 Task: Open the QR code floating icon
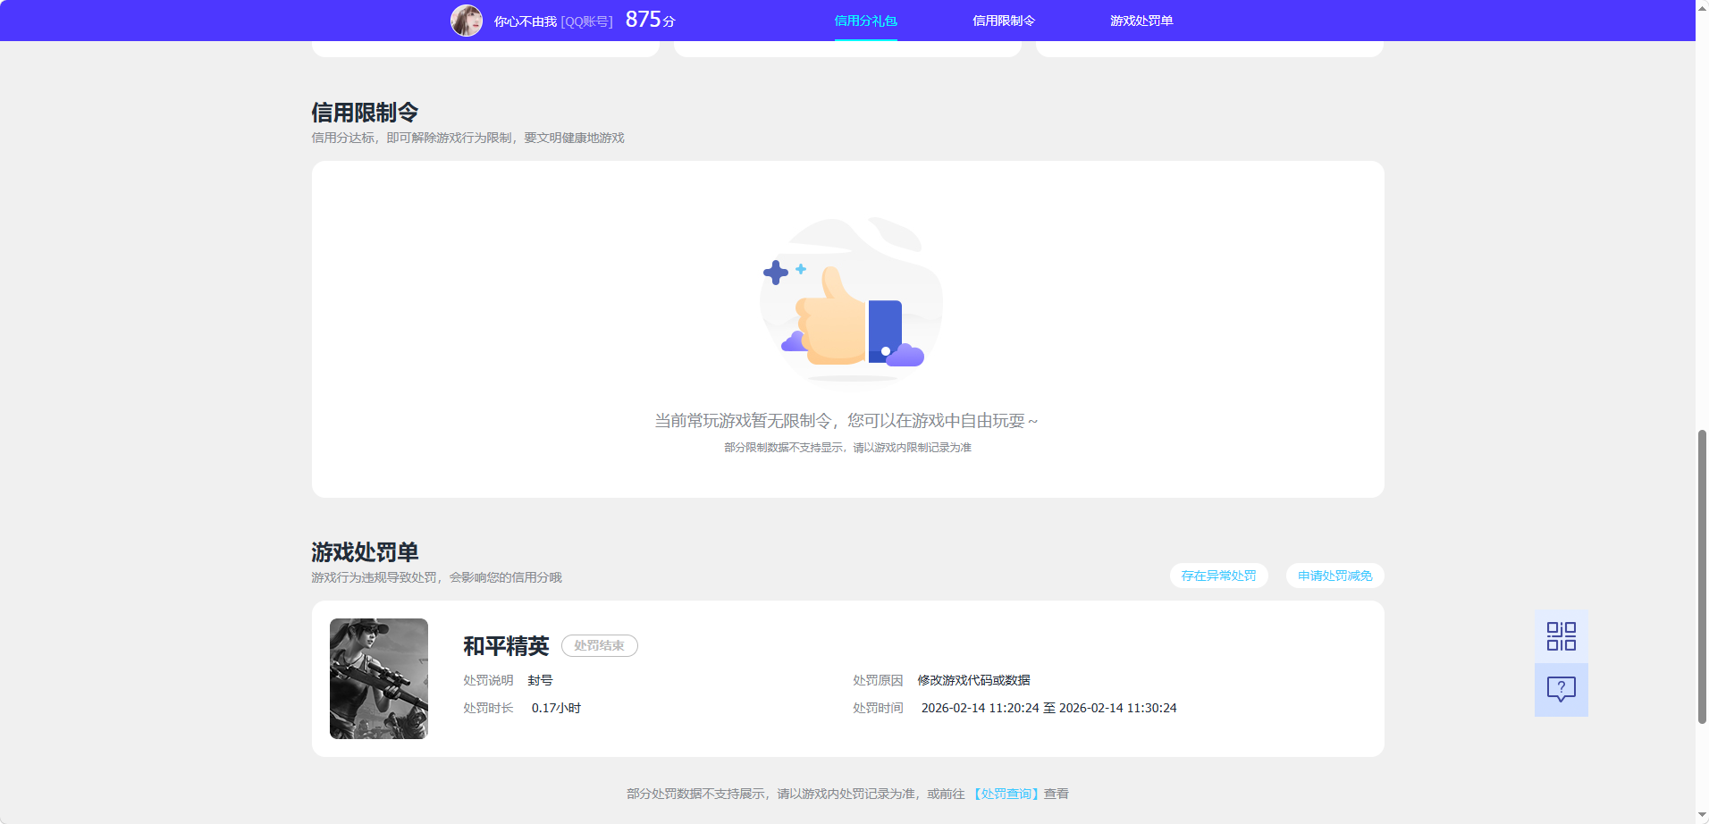coord(1562,636)
